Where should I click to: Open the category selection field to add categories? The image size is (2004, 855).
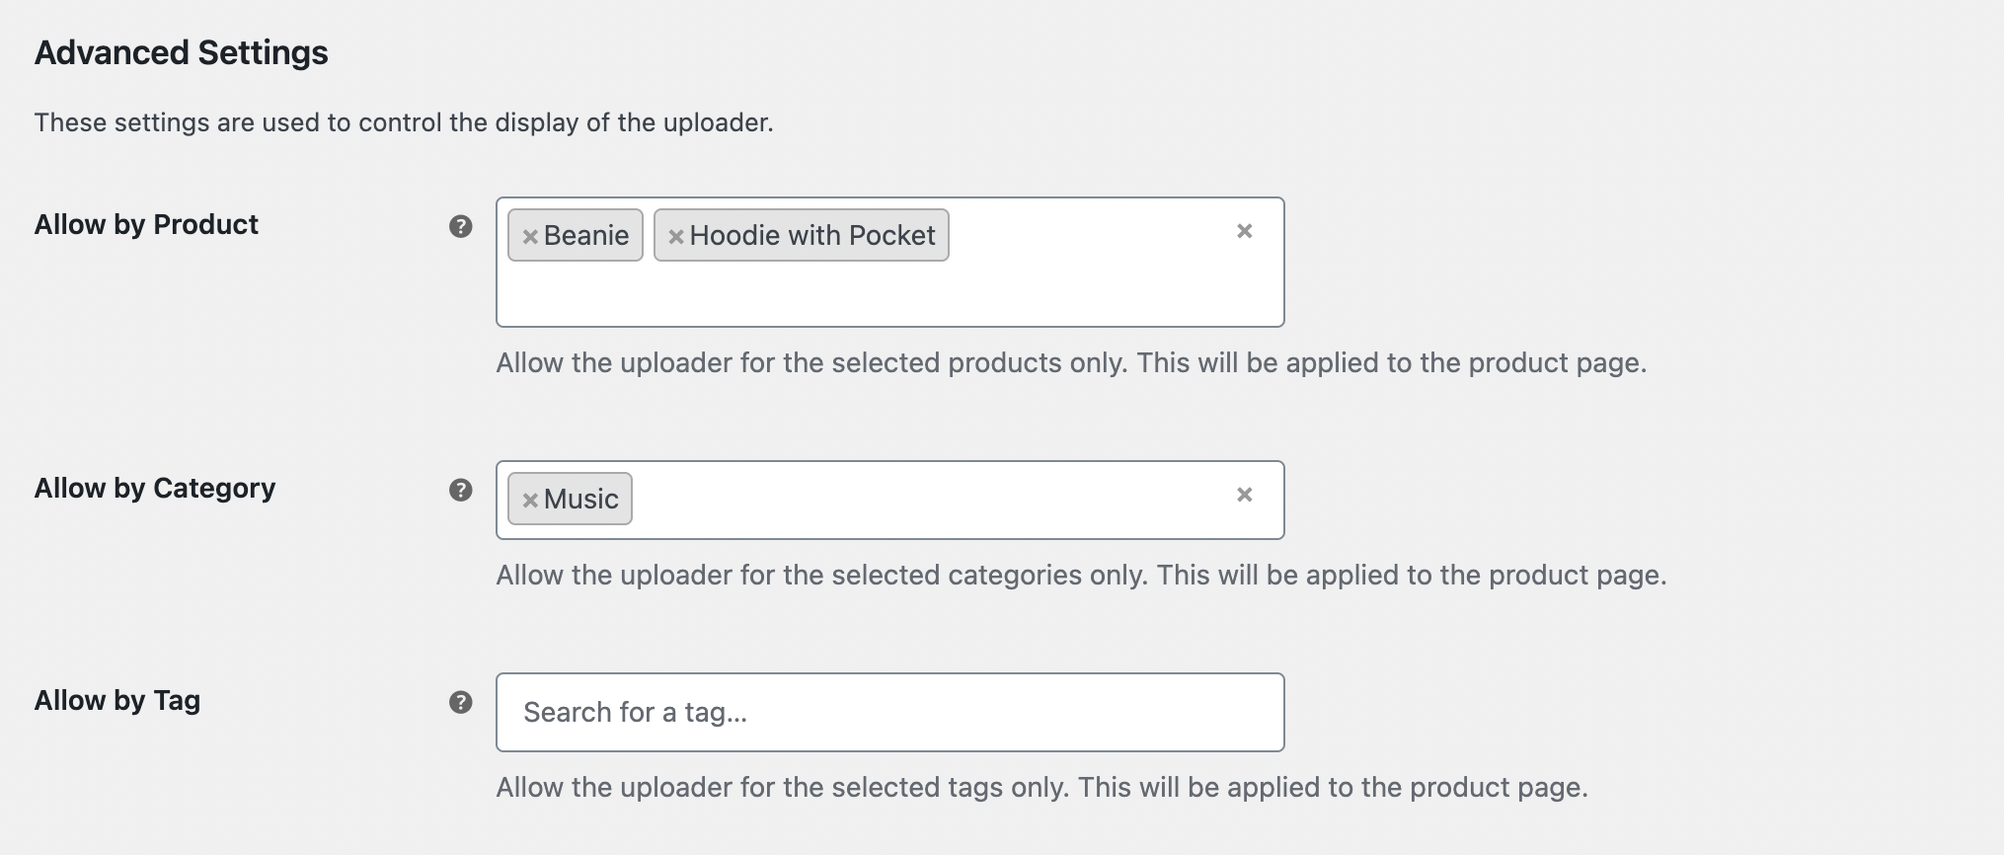pyautogui.click(x=938, y=500)
